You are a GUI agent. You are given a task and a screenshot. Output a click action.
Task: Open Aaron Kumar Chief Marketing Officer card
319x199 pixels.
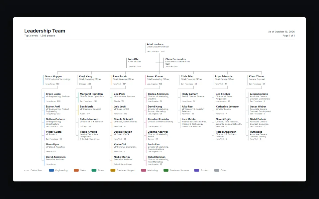click(159, 80)
